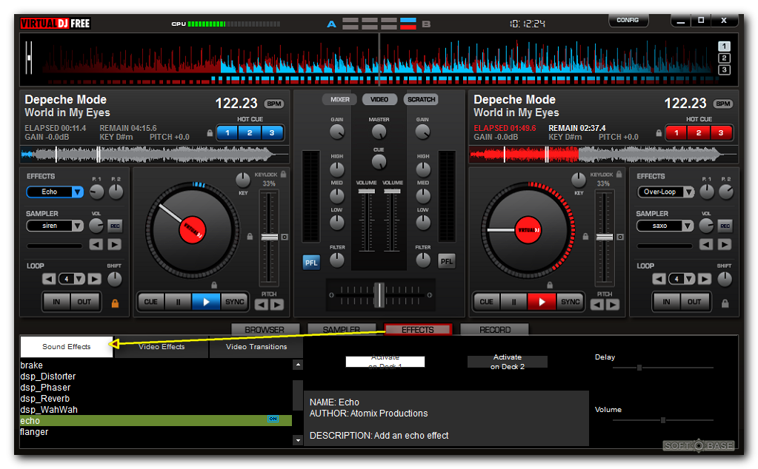Click right deck BPM button
Viewport: 758px width, 469px height.
click(x=723, y=104)
